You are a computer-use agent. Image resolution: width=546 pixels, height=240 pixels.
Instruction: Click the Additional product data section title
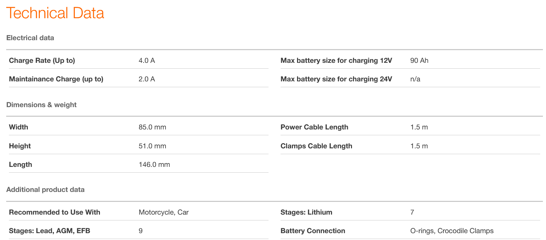[x=45, y=190]
